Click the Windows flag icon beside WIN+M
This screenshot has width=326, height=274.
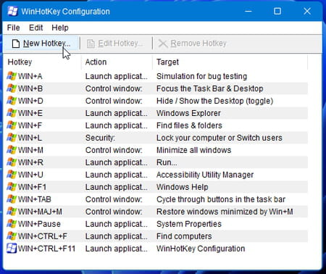pos(12,150)
